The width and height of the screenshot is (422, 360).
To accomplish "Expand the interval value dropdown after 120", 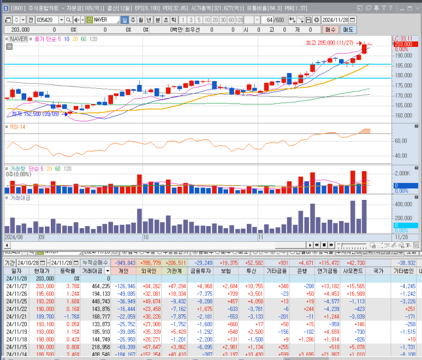I will pyautogui.click(x=257, y=20).
